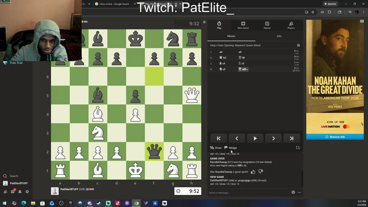Flip the board using the arrows icon
This screenshot has width=368, height=207.
pyautogui.click(x=298, y=148)
